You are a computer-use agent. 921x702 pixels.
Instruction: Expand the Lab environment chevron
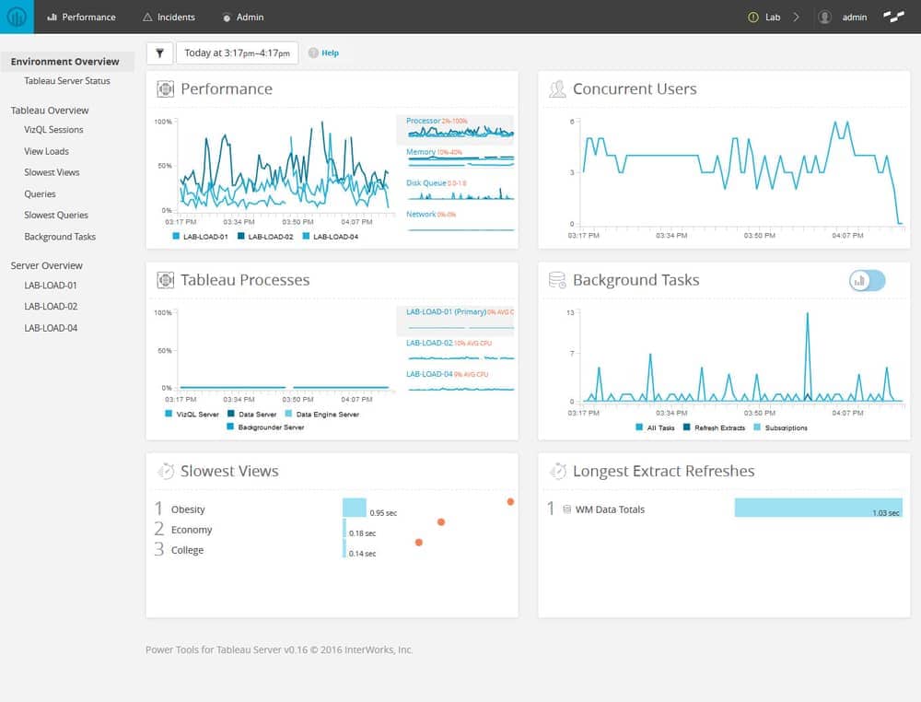(x=796, y=17)
